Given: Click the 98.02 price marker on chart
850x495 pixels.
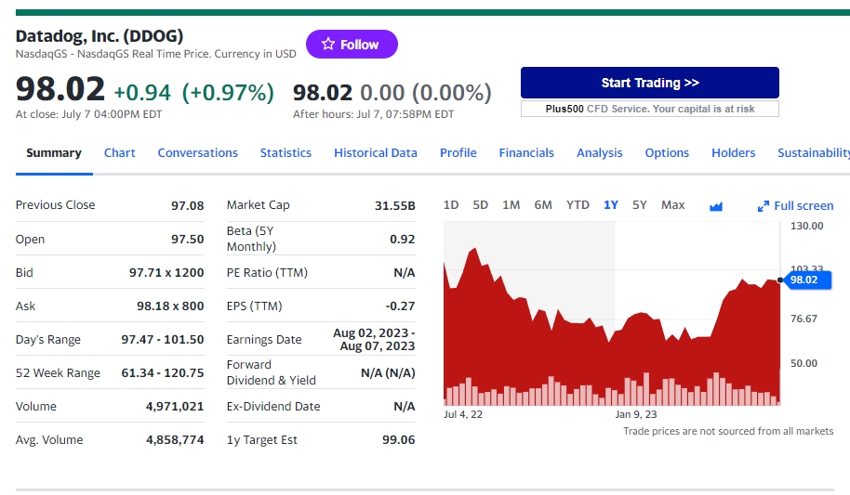Looking at the screenshot, I should [x=806, y=280].
